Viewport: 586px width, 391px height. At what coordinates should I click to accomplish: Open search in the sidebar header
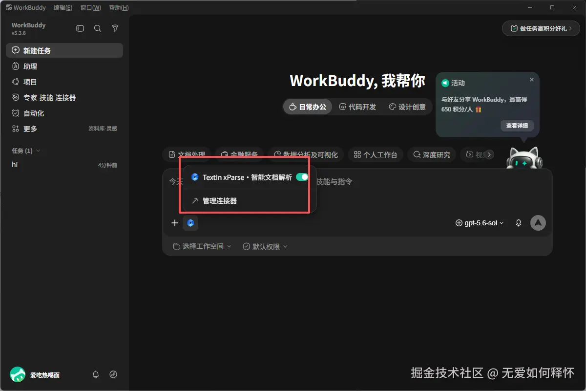coord(98,29)
